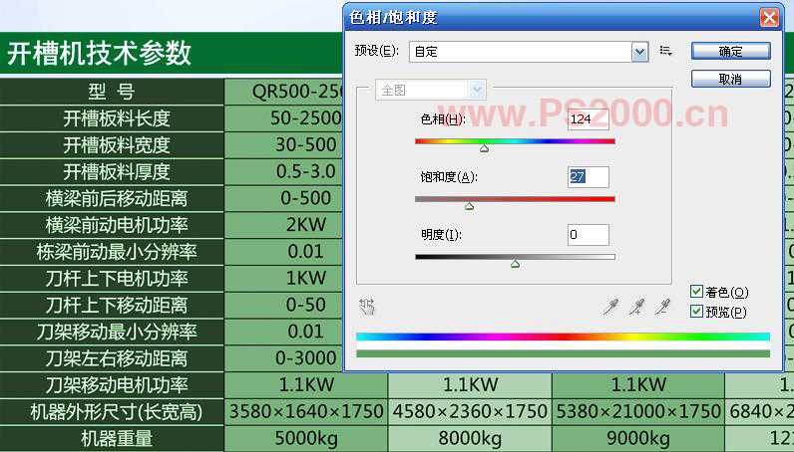Click the 机器重量 row label
Image resolution: width=794 pixels, height=452 pixels.
point(117,438)
